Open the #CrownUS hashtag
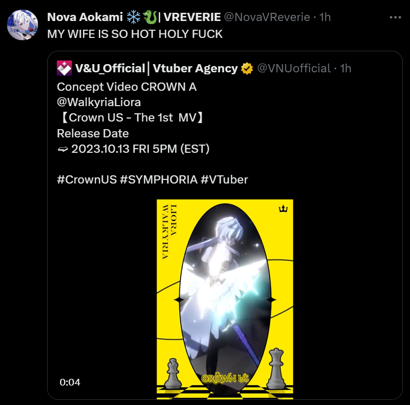Image resolution: width=410 pixels, height=405 pixels. tap(87, 180)
